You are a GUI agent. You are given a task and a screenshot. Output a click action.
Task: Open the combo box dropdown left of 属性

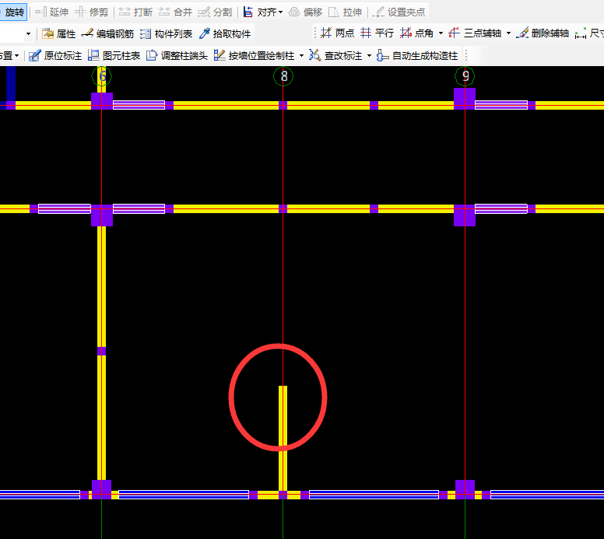tap(28, 34)
